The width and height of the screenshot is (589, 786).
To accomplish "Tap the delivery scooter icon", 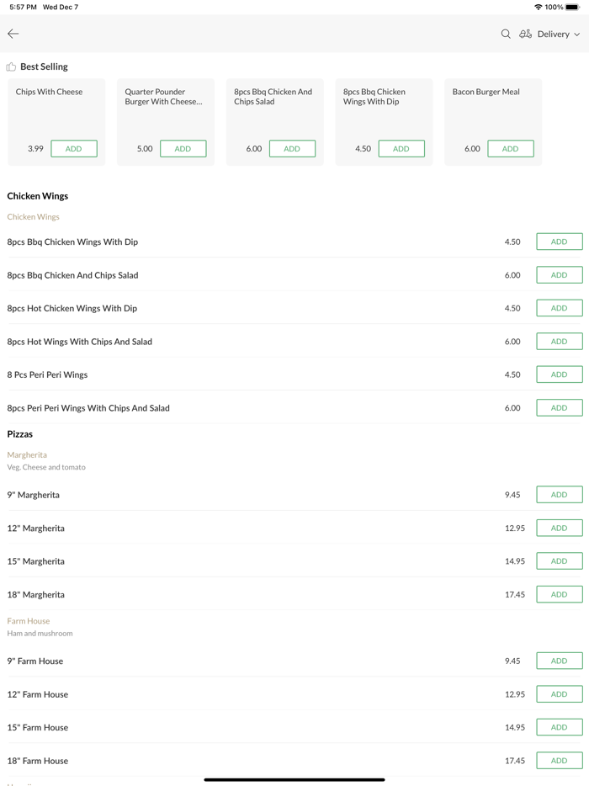I will click(x=525, y=34).
